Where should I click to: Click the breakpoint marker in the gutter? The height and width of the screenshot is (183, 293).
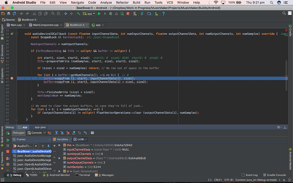pyautogui.click(x=12, y=78)
